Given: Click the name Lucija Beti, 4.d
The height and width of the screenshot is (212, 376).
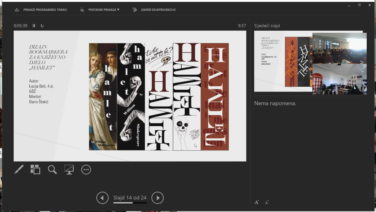Looking at the screenshot, I should (41, 86).
